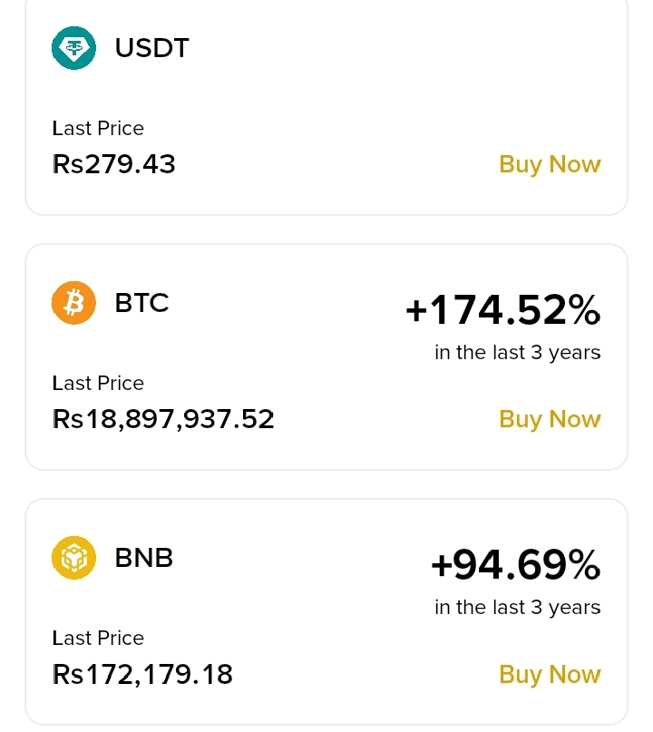
Task: Select the BTC coin name
Action: pos(141,303)
